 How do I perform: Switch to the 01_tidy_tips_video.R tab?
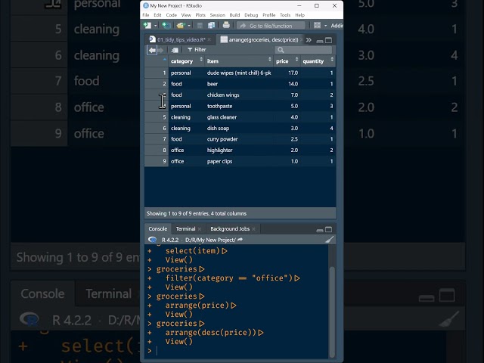[x=178, y=39]
